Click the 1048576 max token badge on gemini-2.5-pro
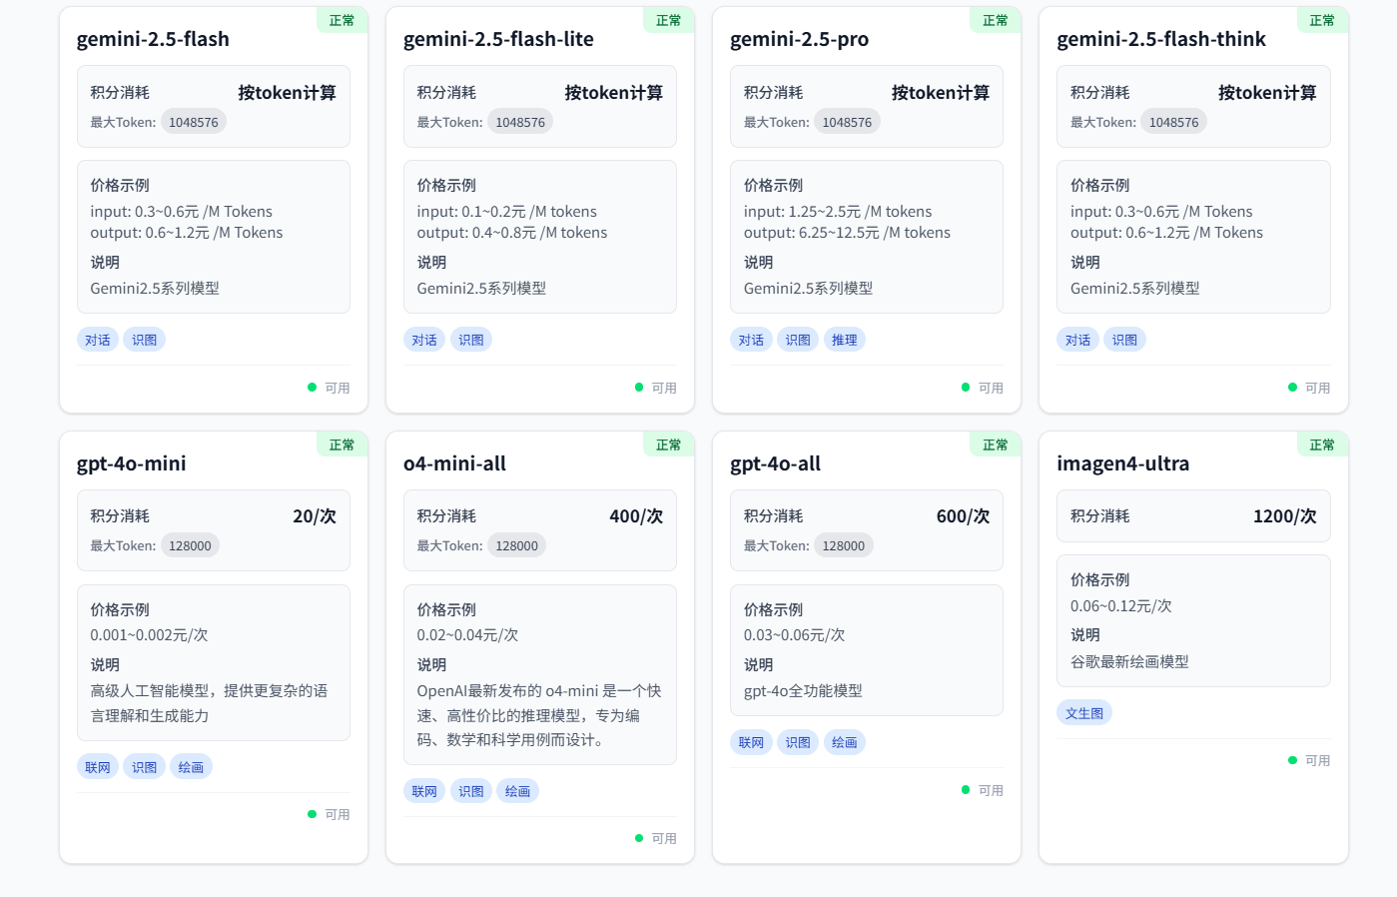The height and width of the screenshot is (897, 1397). tap(847, 122)
